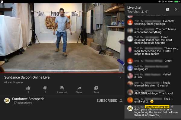Screen dimensions: 181x120
Task: Select the 'You can't blame alcohol' message
Action: [x=153, y=31]
